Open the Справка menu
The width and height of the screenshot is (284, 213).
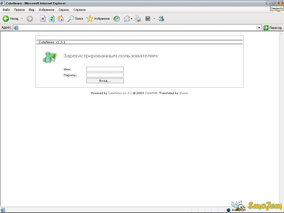(80, 10)
